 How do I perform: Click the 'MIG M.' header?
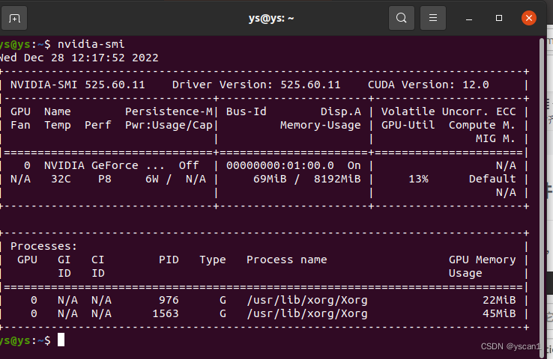coord(496,138)
